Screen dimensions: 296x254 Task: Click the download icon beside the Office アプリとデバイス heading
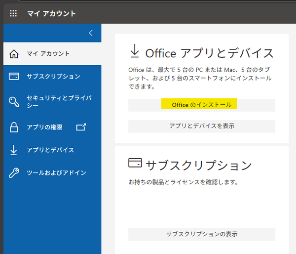click(134, 51)
